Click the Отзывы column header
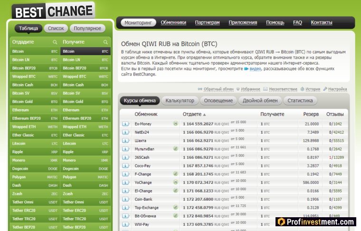 [x=335, y=114]
